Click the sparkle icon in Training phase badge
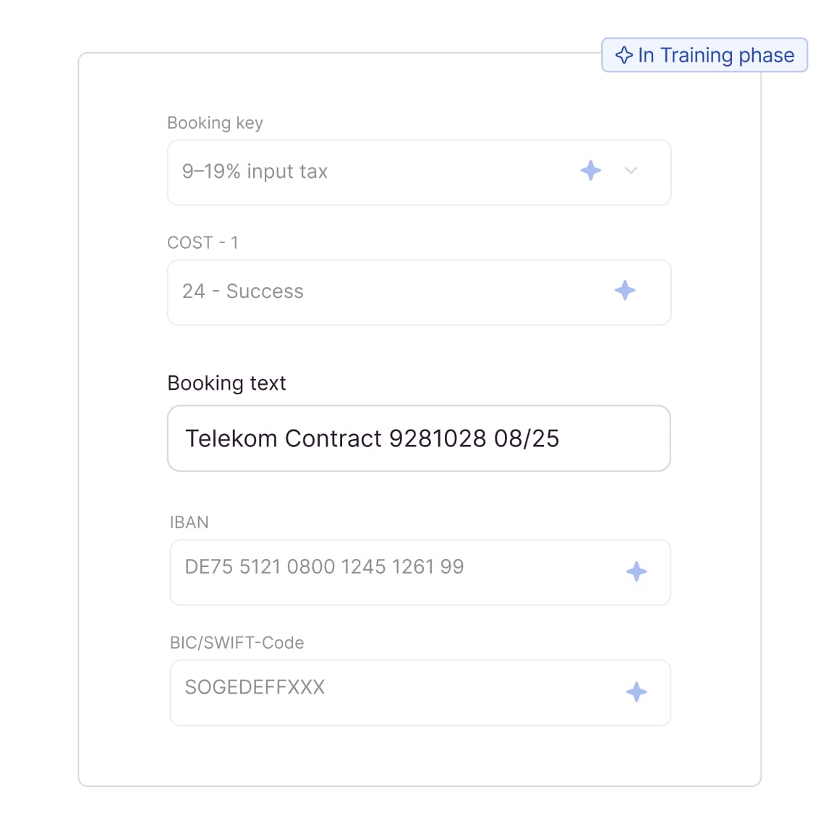This screenshot has height=839, width=839. click(623, 55)
